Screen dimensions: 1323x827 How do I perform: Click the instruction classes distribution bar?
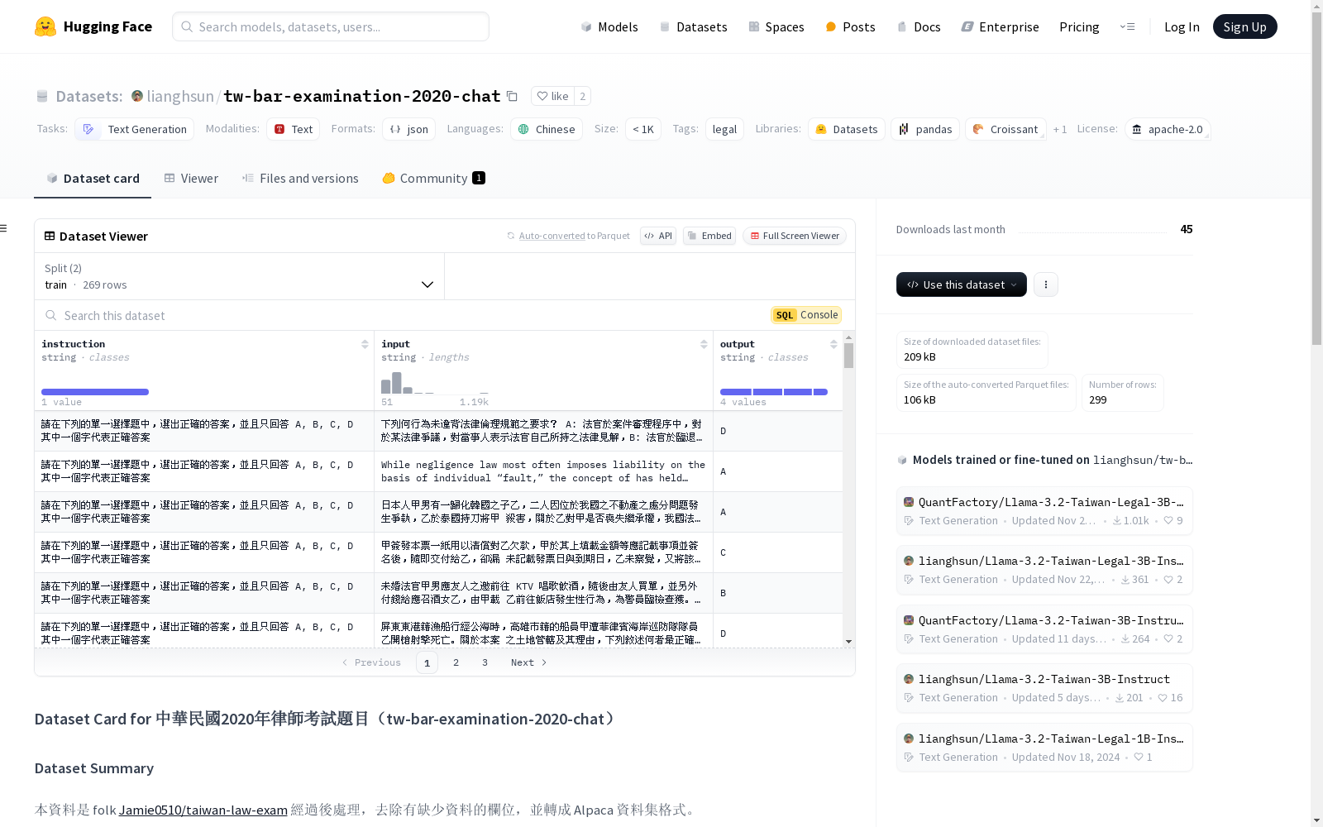[x=95, y=392]
